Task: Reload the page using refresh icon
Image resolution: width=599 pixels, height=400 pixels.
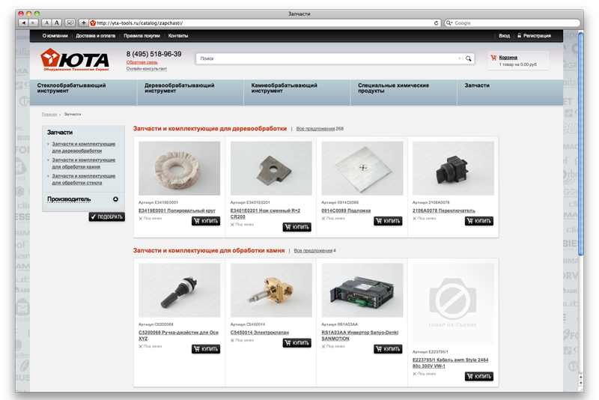Action: point(437,23)
